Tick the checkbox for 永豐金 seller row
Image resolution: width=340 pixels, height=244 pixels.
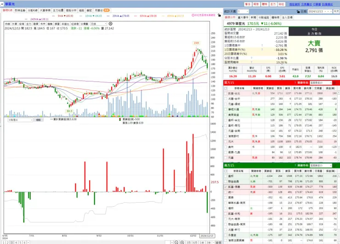click(226, 235)
